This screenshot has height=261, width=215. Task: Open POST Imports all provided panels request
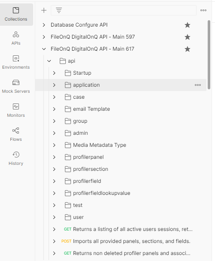pyautogui.click(x=132, y=241)
